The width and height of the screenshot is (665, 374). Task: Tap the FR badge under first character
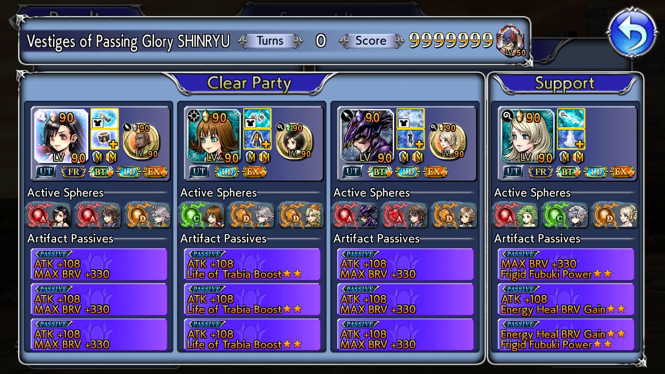(x=74, y=171)
